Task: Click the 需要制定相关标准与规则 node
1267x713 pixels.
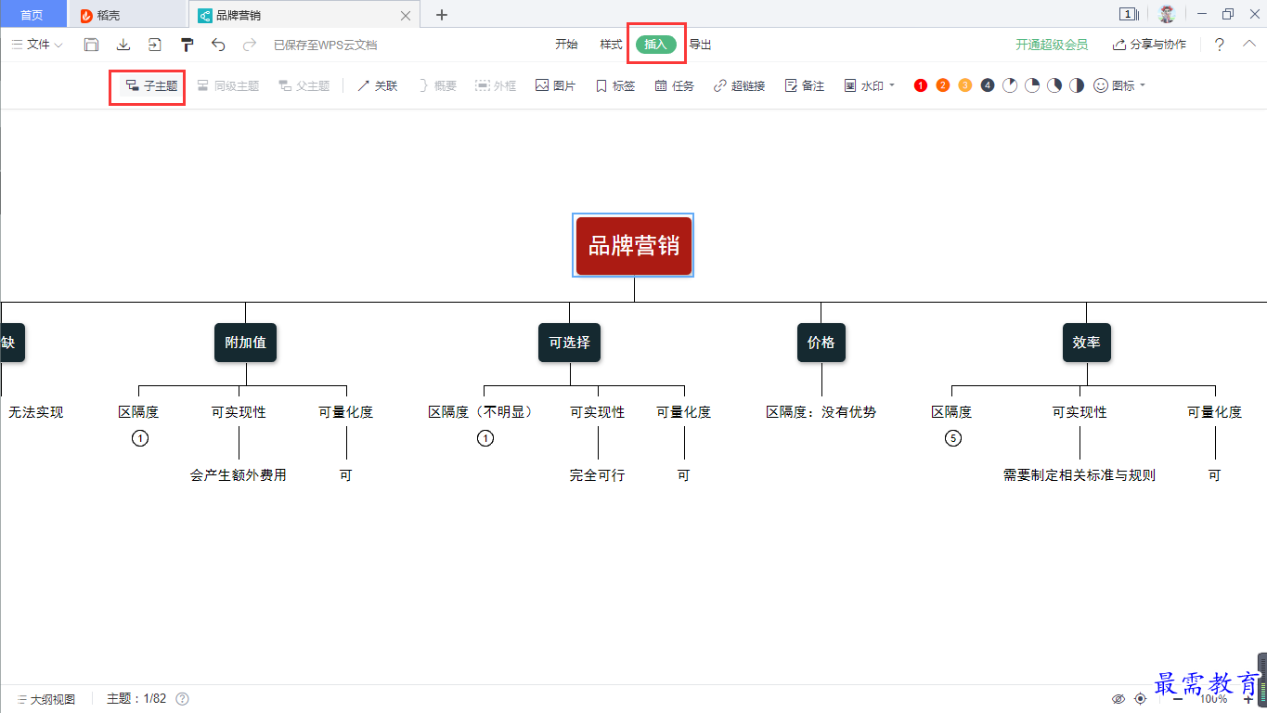Action: (x=1080, y=475)
